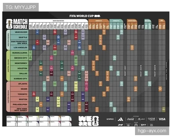This screenshot has height=138, width=172.
Task: Click the Group E standings box
Action: pyautogui.click(x=55, y=118)
